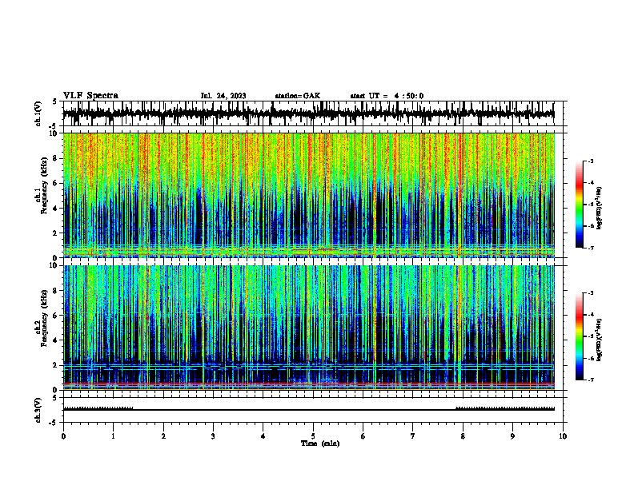This screenshot has height=489, width=634.
Task: Click the "-7" label on ch.2 colorbar
Action: point(591,380)
